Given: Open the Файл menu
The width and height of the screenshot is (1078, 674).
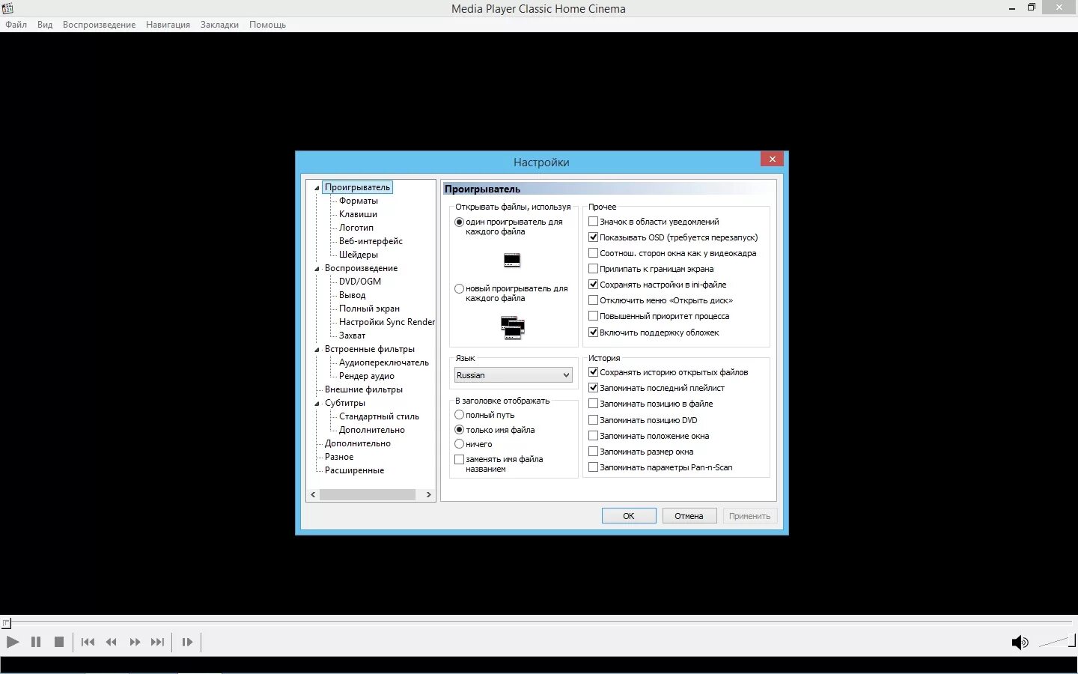Looking at the screenshot, I should coord(16,25).
